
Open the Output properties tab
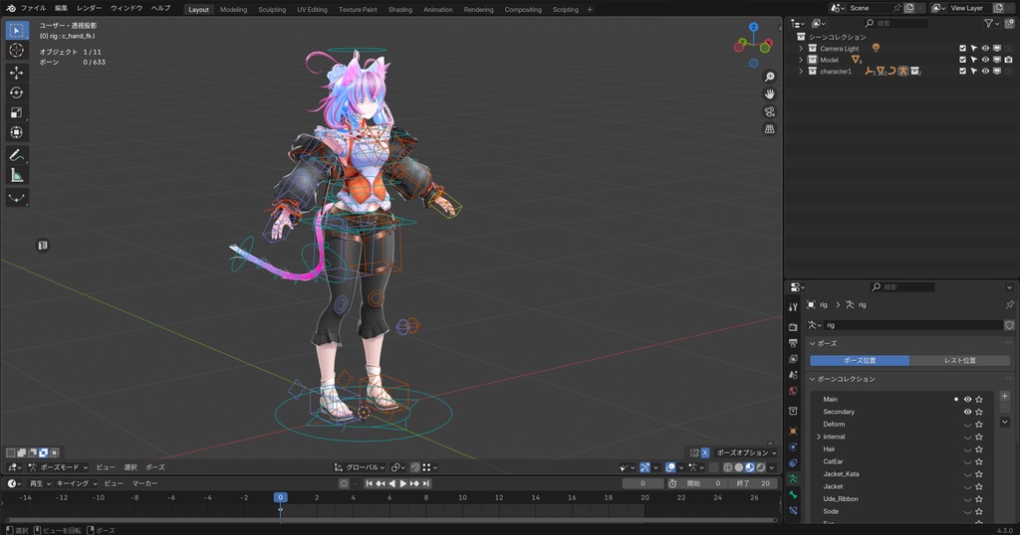793,343
